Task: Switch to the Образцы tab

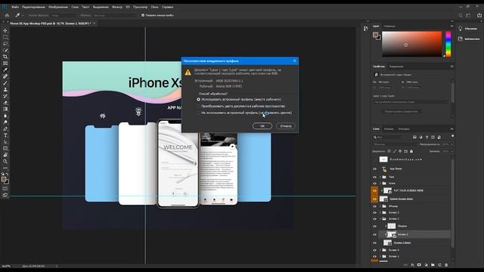Action: click(389, 26)
